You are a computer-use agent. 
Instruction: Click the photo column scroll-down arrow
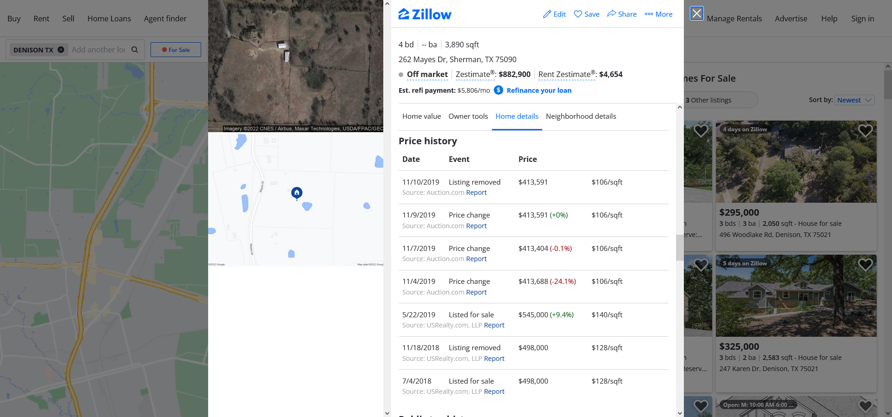pyautogui.click(x=387, y=413)
